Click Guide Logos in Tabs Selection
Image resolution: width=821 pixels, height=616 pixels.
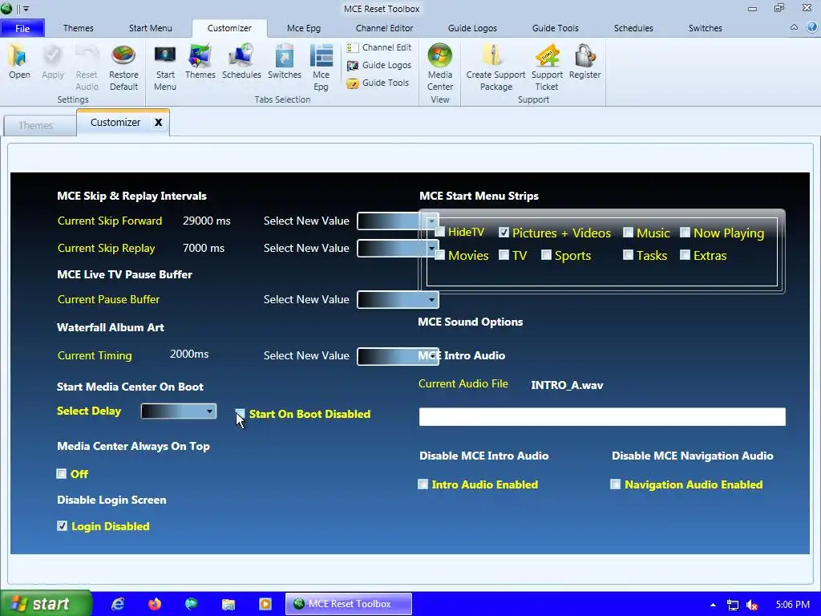[379, 66]
